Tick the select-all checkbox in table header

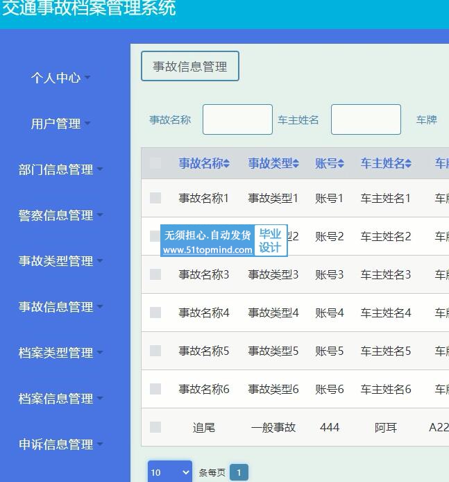coord(155,163)
